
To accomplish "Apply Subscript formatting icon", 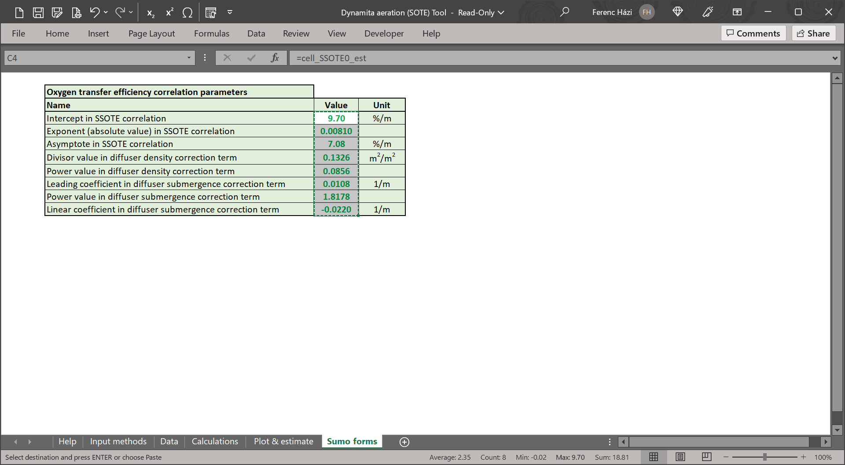I will (x=151, y=13).
